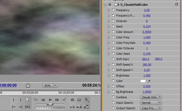The width and height of the screenshot is (182, 111).
Task: Toggle animation stopwatch for Frequency
Action: click(113, 10)
